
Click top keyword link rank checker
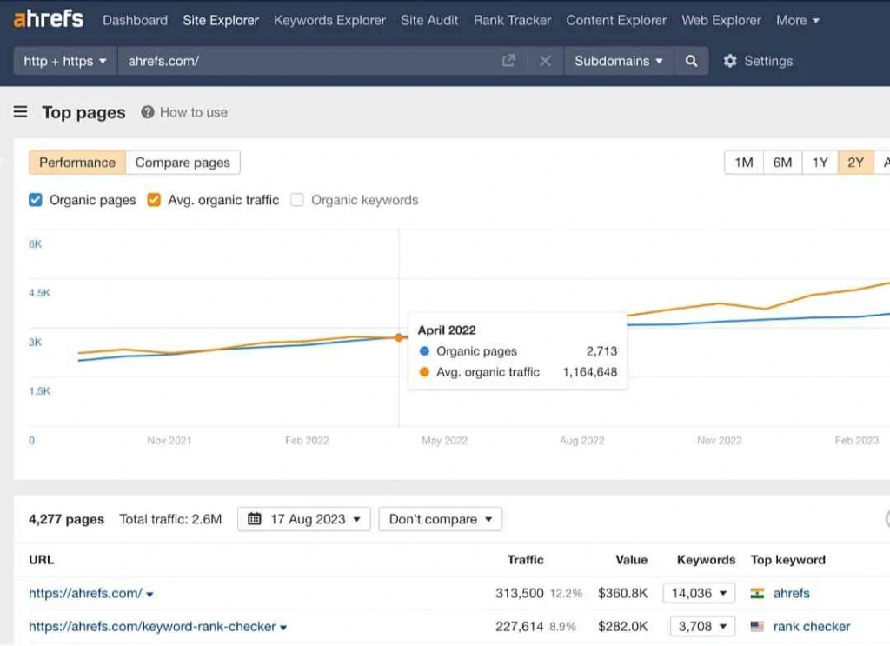pos(812,626)
